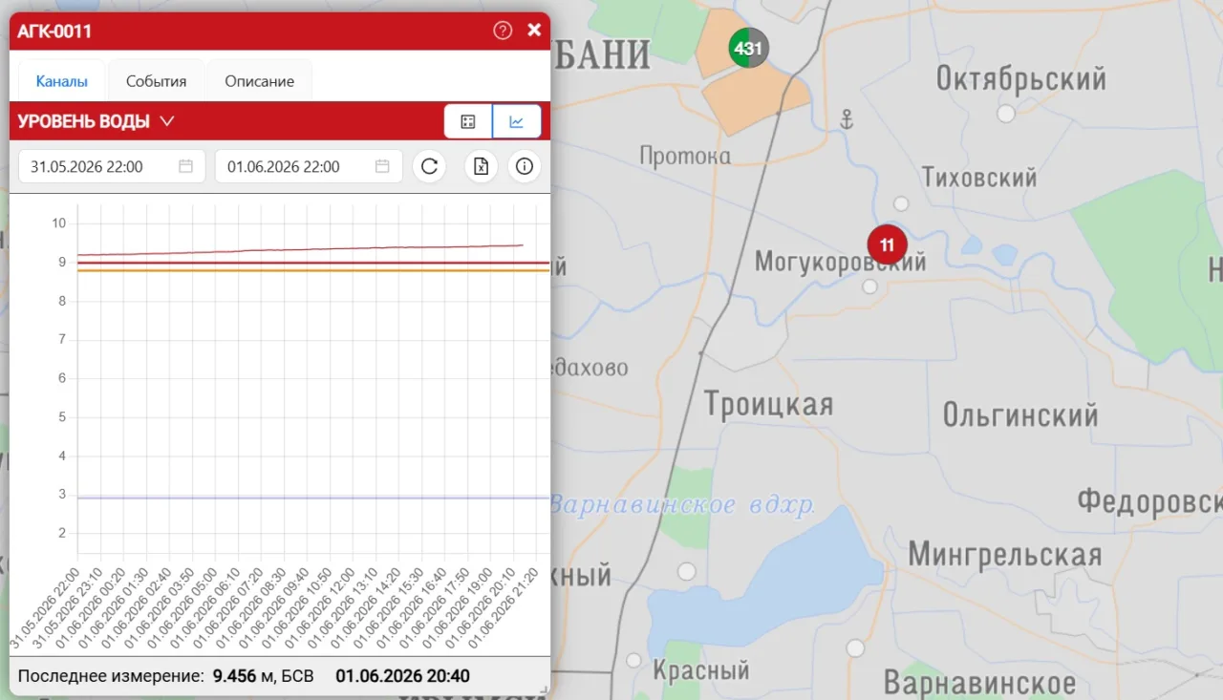Edit the end date 01.06.2026 22:00 field
The width and height of the screenshot is (1223, 700).
point(309,166)
